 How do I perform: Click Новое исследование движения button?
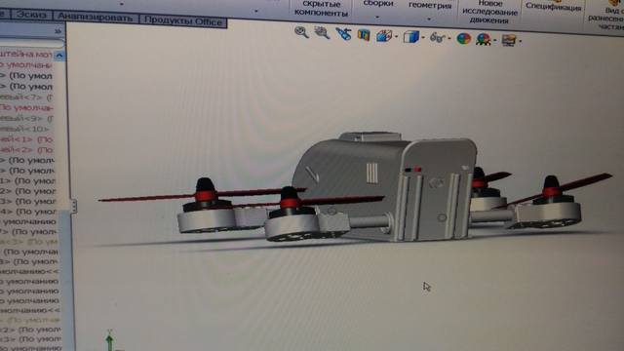tap(489, 12)
